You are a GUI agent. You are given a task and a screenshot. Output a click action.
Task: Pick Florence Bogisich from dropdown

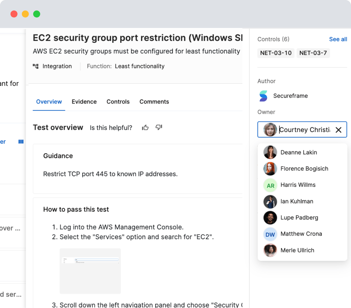click(304, 169)
